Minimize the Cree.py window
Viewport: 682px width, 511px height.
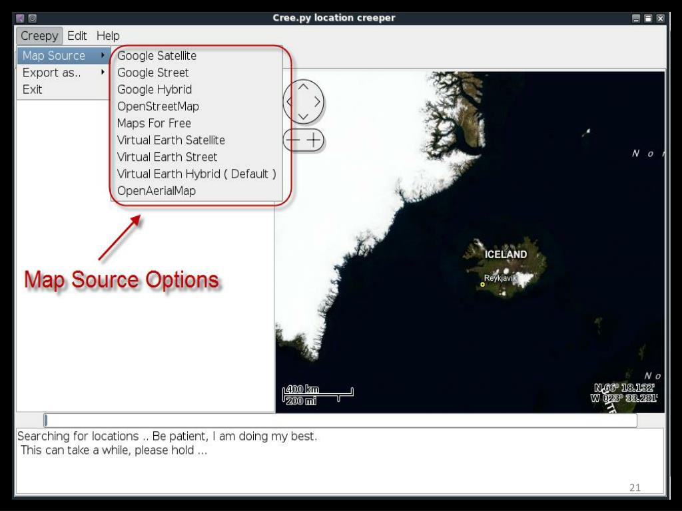point(636,18)
